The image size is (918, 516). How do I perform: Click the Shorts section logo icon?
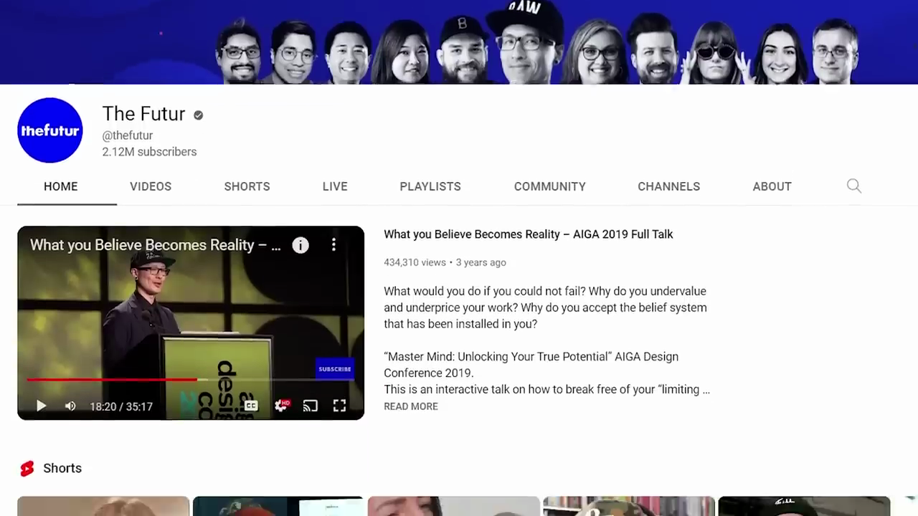27,469
